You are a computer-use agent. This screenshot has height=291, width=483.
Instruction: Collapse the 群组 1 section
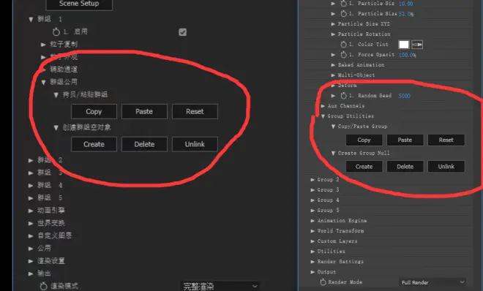tap(31, 20)
